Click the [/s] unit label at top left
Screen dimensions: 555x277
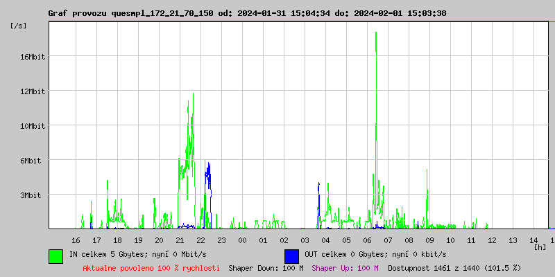pos(19,26)
